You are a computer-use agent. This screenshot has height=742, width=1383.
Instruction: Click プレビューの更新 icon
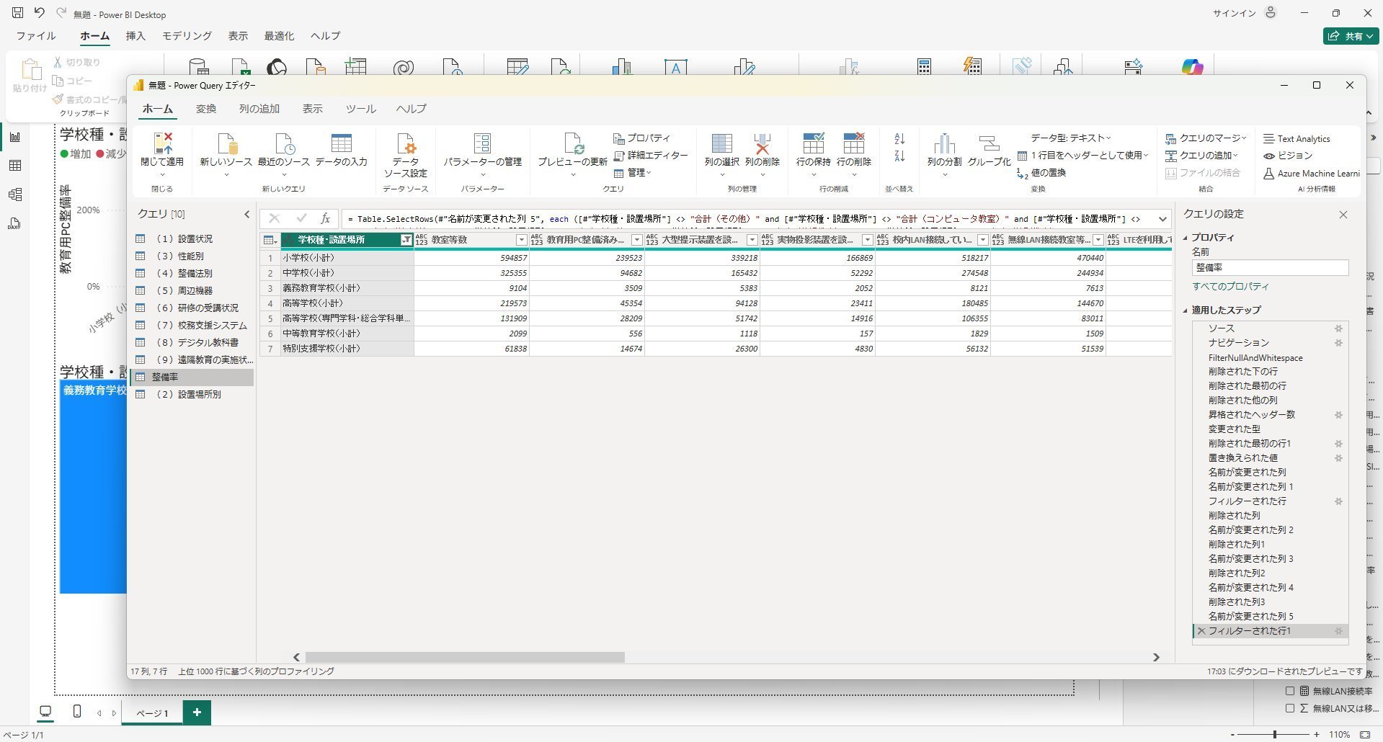[x=574, y=143]
